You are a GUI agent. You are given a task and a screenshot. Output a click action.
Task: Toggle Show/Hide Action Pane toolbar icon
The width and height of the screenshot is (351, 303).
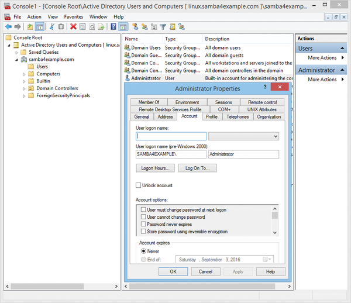click(123, 27)
